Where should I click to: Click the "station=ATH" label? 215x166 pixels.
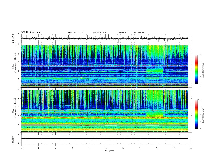[x=101, y=33]
